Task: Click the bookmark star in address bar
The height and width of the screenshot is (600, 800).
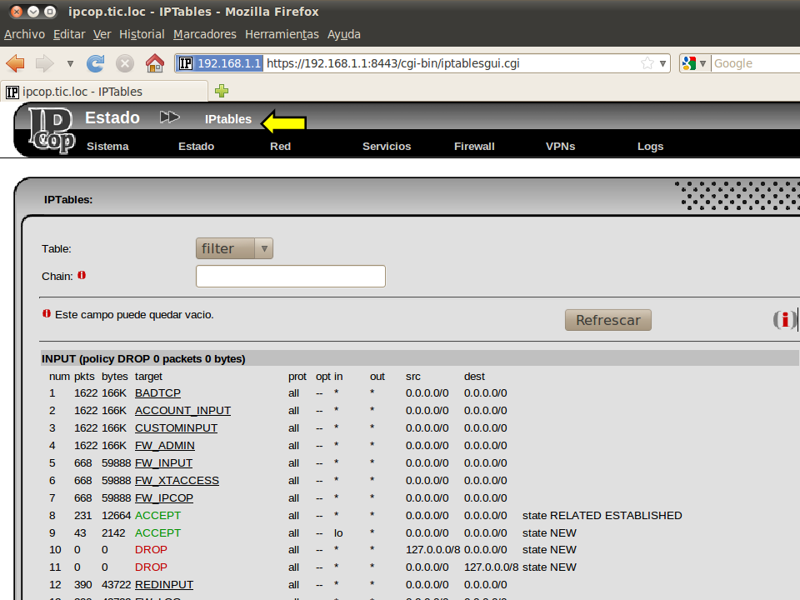Action: coord(647,63)
